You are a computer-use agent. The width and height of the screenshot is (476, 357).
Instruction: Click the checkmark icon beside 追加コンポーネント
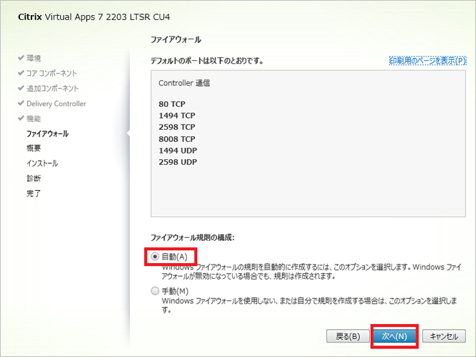21,87
